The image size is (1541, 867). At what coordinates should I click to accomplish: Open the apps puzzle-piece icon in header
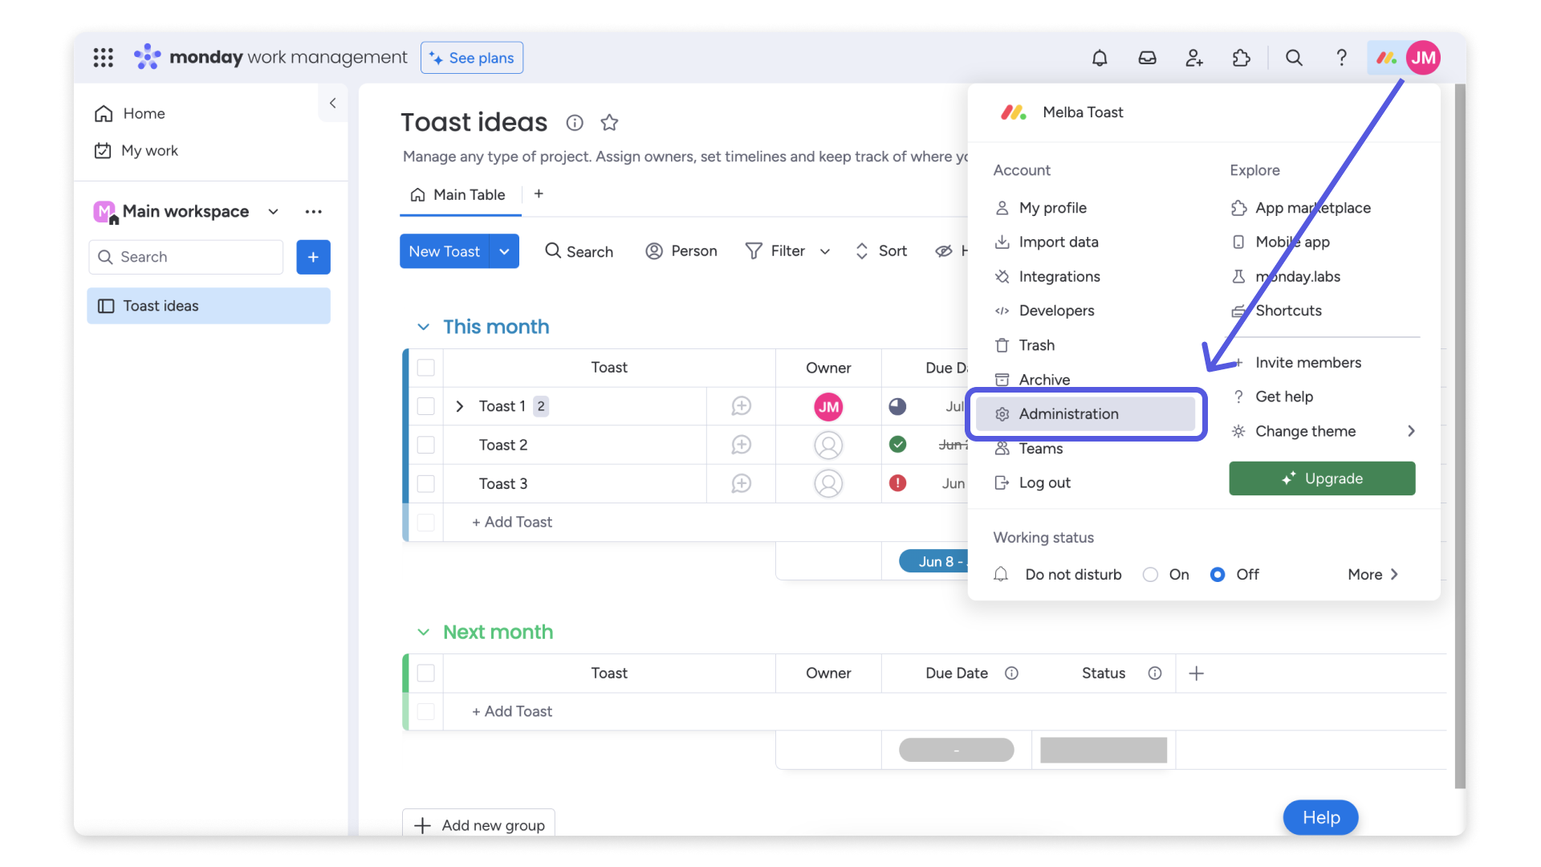pos(1242,58)
